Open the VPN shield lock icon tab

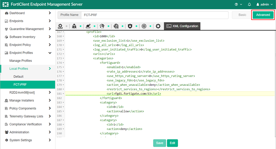130,26
